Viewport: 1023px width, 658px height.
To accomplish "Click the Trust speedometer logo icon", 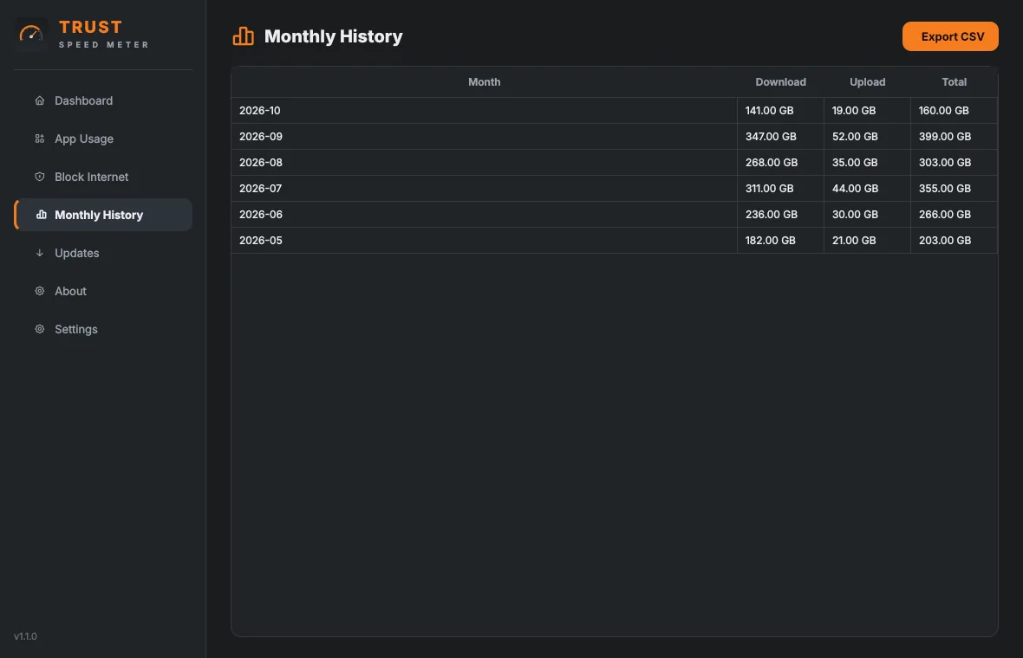I will tap(30, 33).
